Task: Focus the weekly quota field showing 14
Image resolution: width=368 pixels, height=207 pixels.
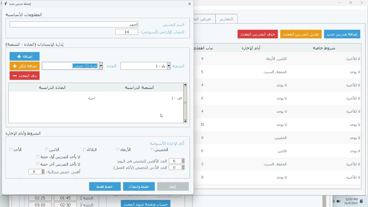Action: pyautogui.click(x=127, y=32)
